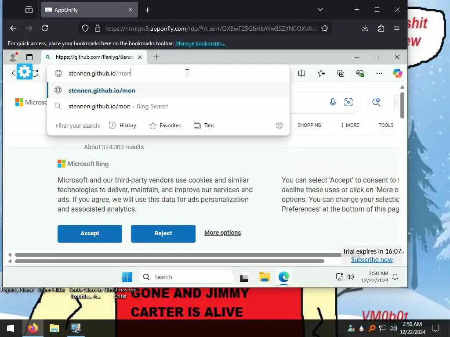Open remote notification bell

tap(395, 277)
